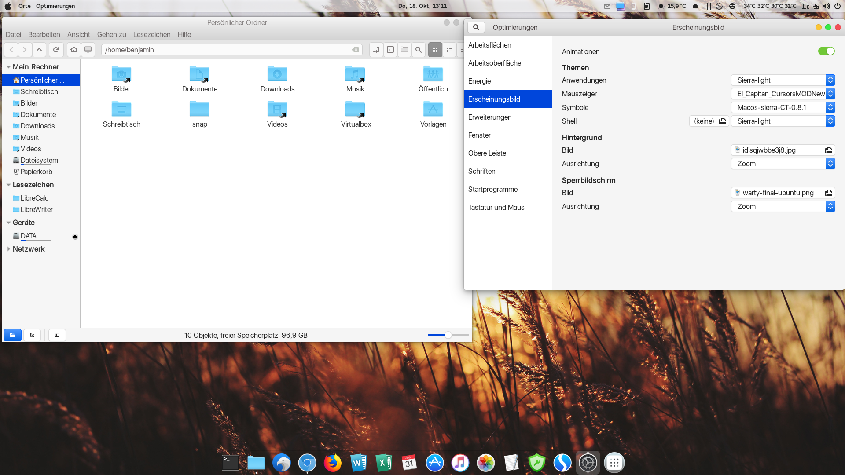
Task: Collapse the Lesezeichen section in sidebar
Action: pos(8,185)
